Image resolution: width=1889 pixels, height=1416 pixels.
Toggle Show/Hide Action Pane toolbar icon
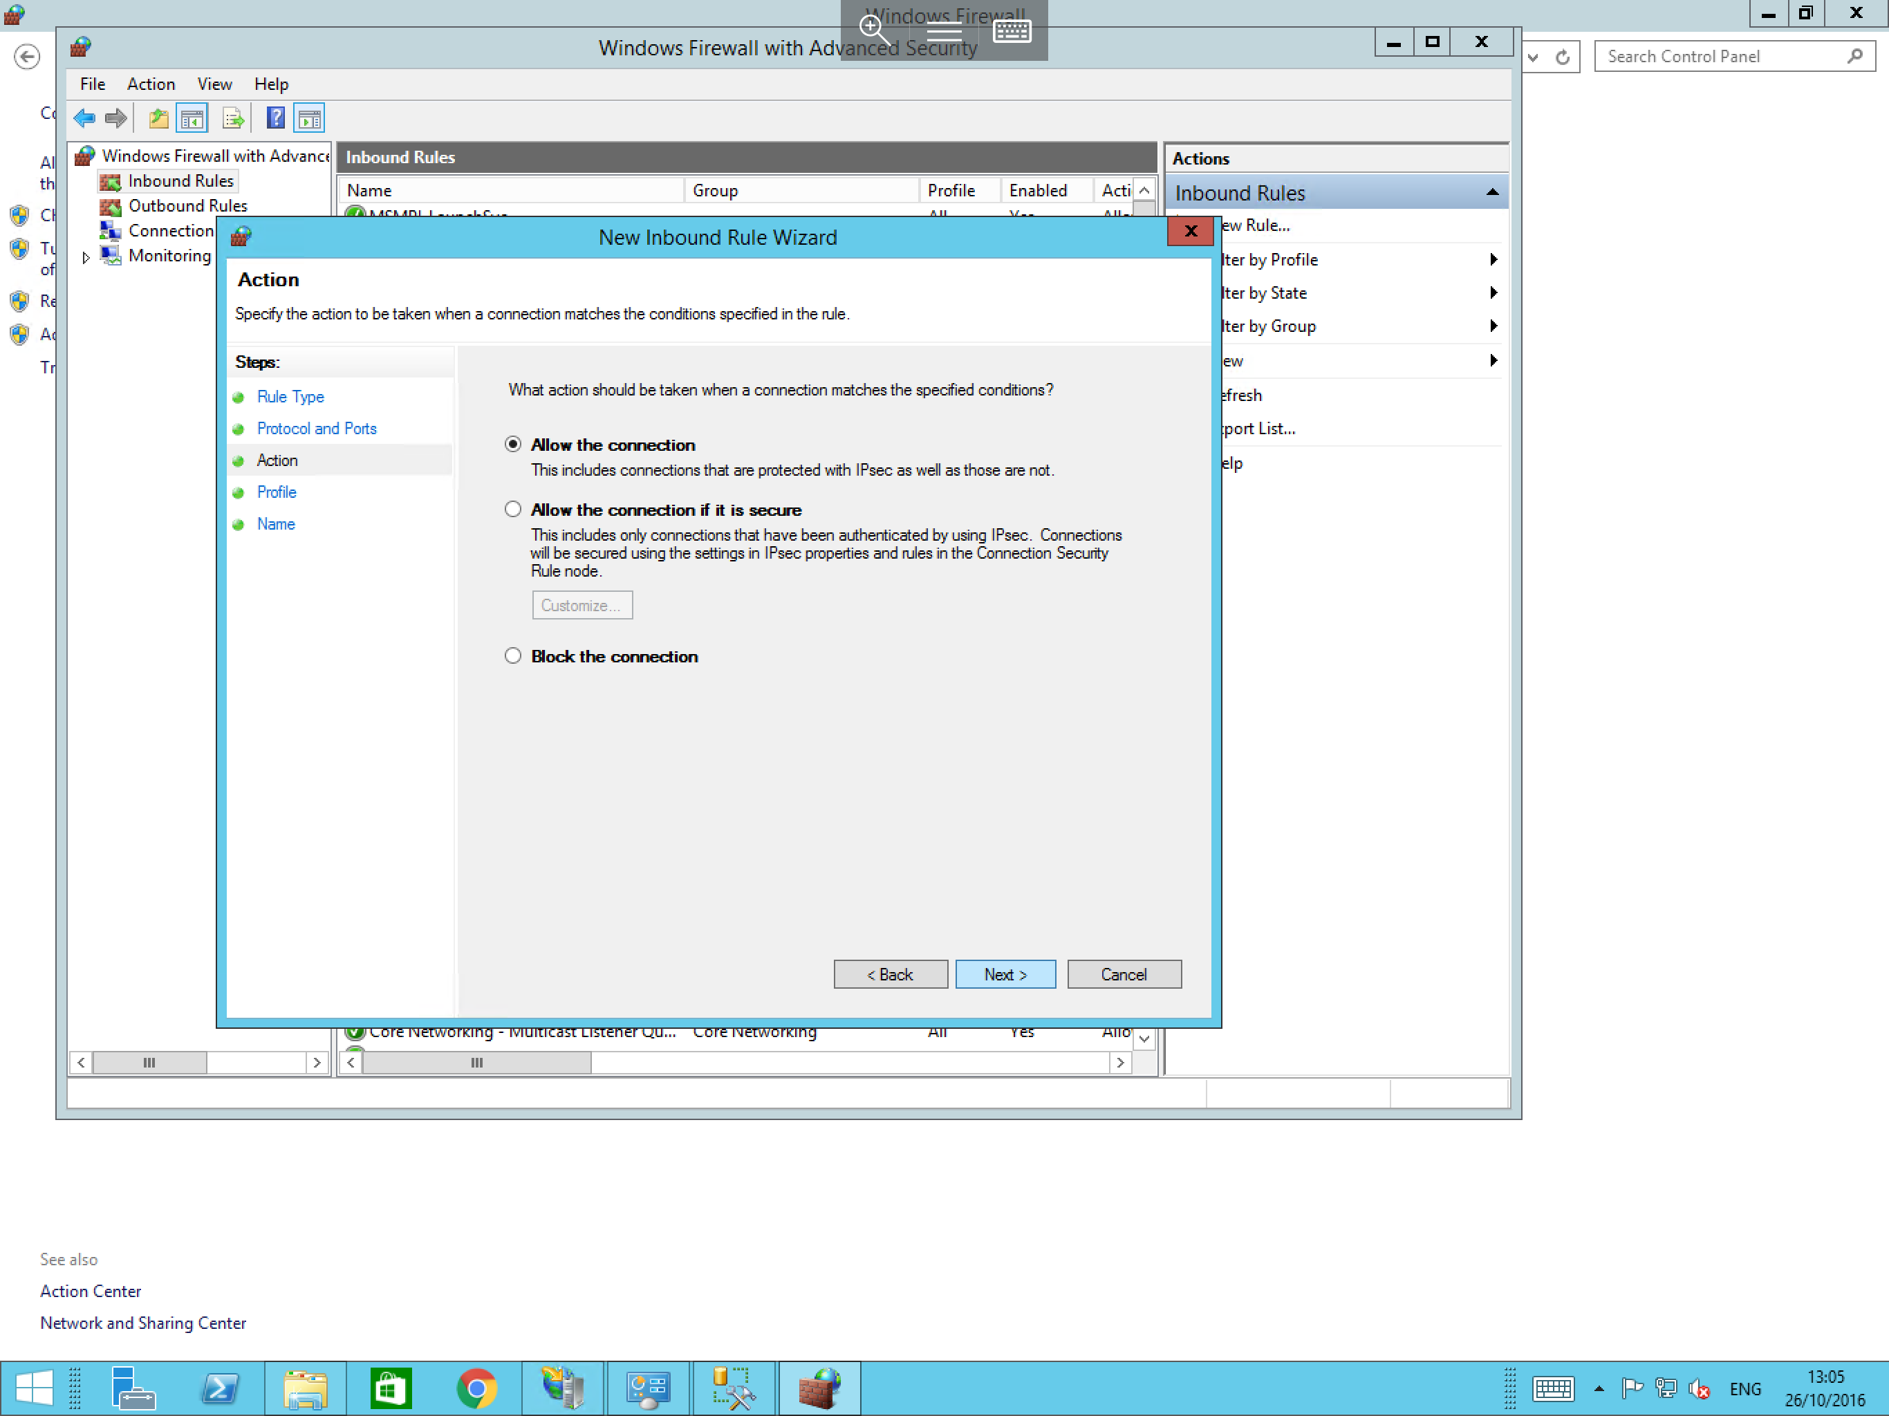point(309,119)
